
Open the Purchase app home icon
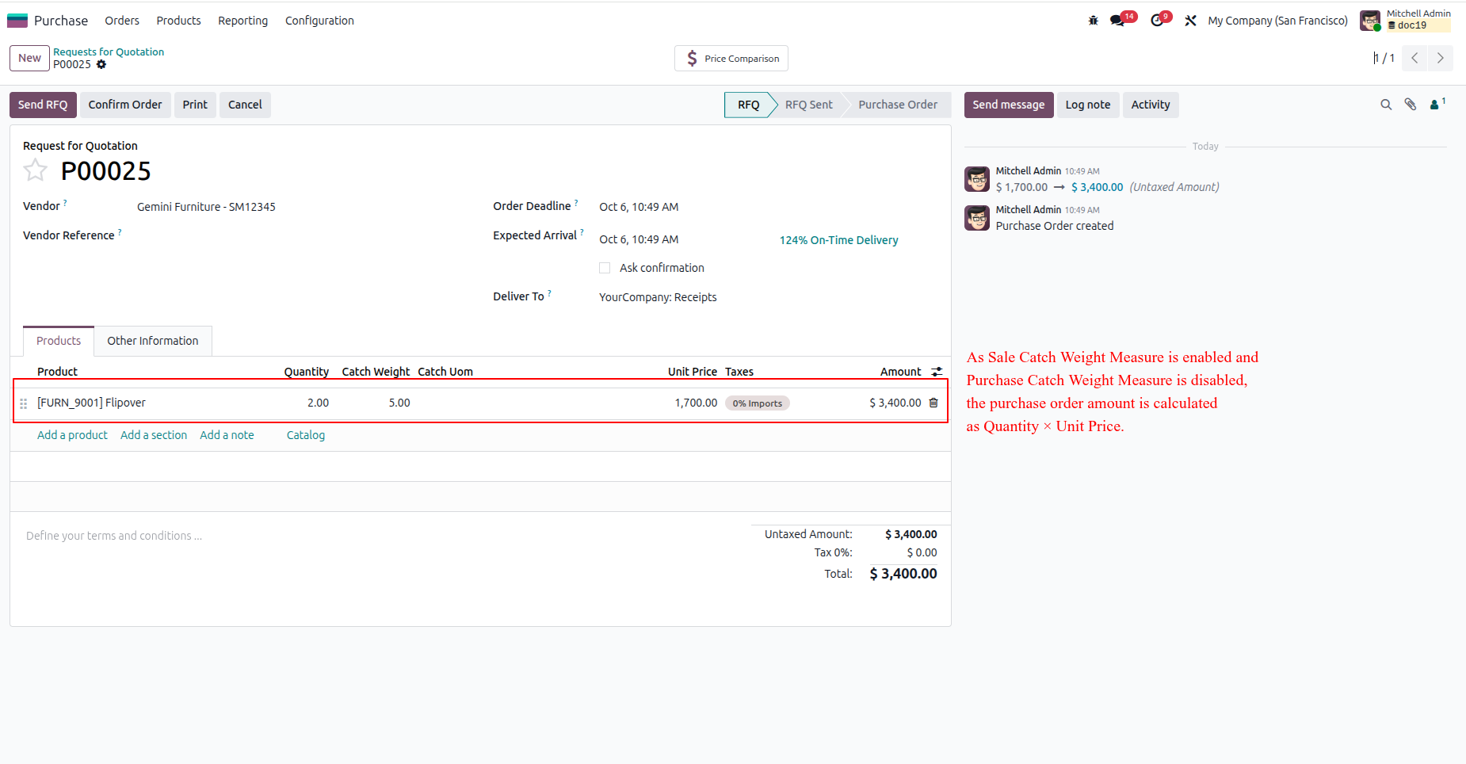(17, 21)
